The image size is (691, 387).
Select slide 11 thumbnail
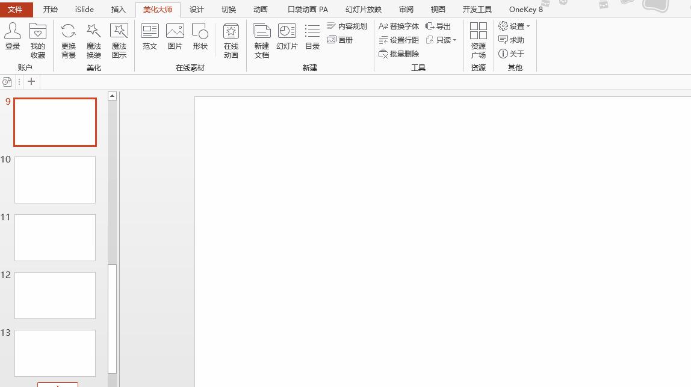tap(55, 237)
